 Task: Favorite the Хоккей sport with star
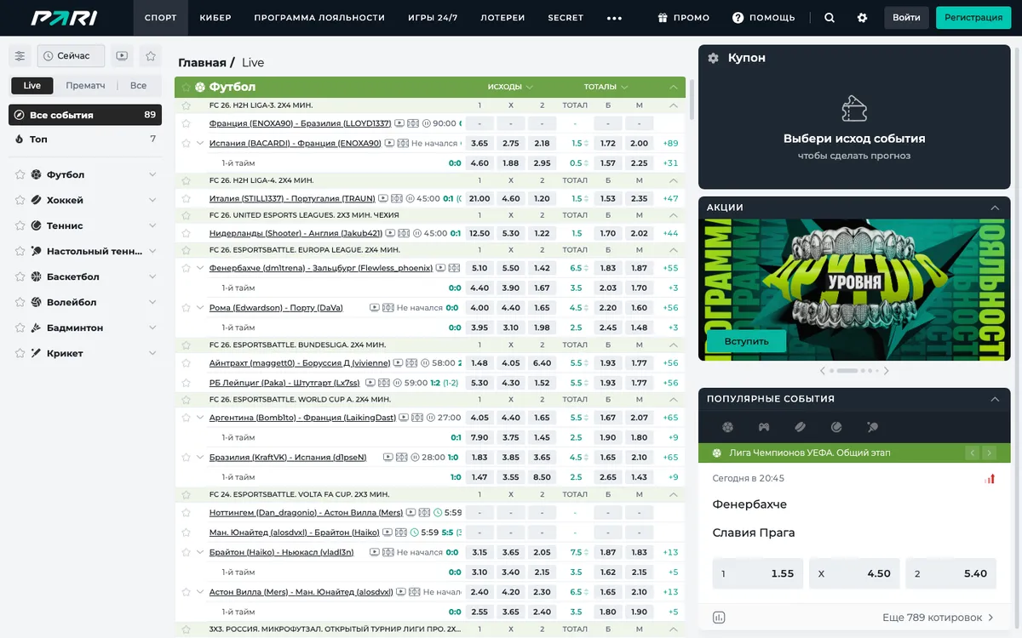pos(20,200)
